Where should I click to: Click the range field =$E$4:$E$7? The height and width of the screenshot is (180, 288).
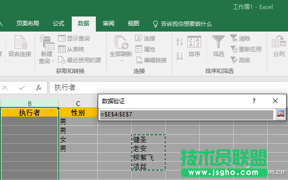point(186,115)
